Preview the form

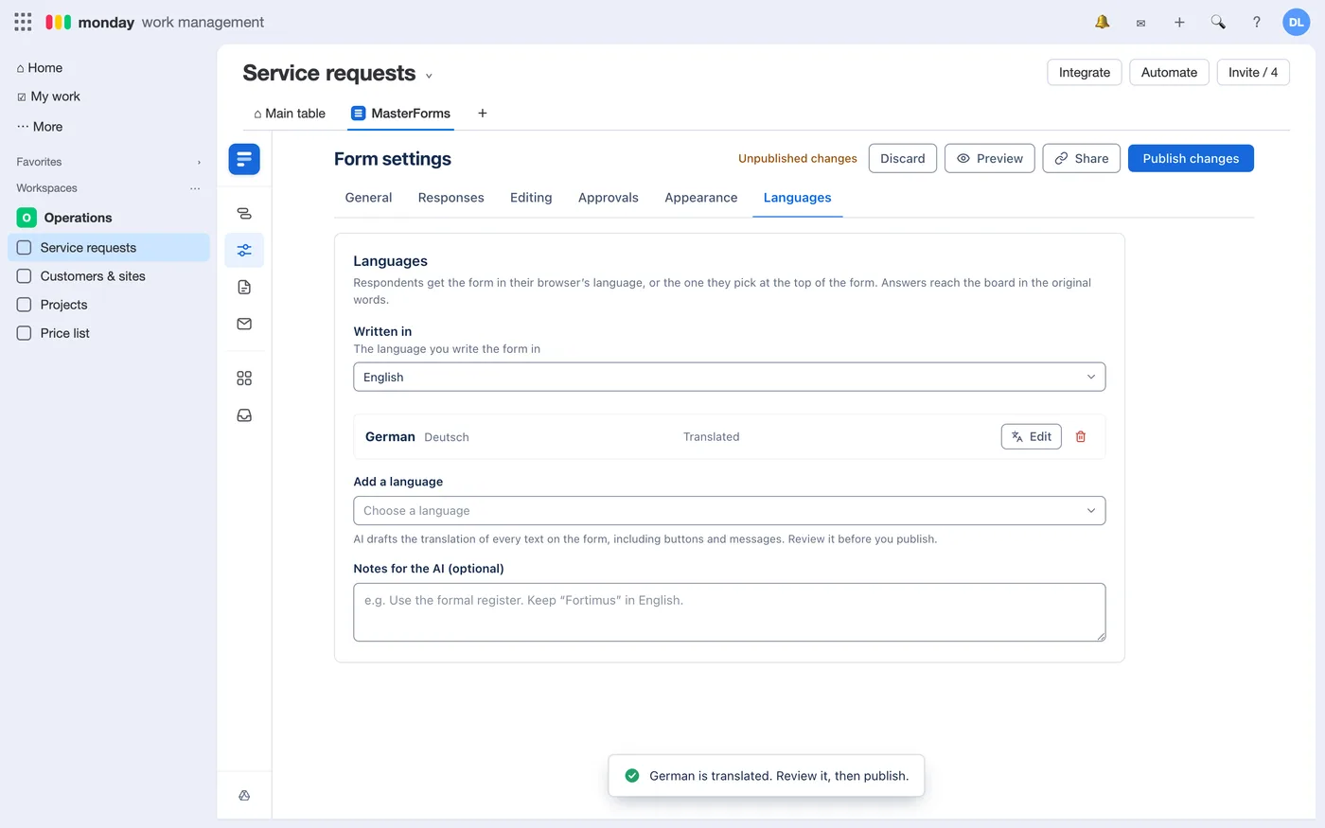click(990, 158)
